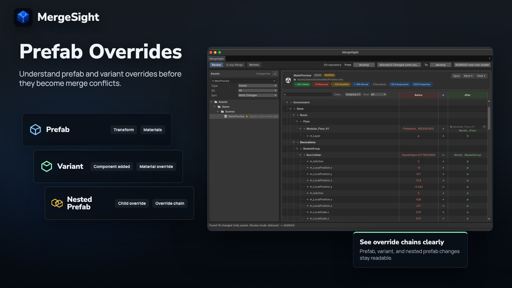
Task: Collapse the Scenes folder in assets tree
Action: click(x=218, y=111)
